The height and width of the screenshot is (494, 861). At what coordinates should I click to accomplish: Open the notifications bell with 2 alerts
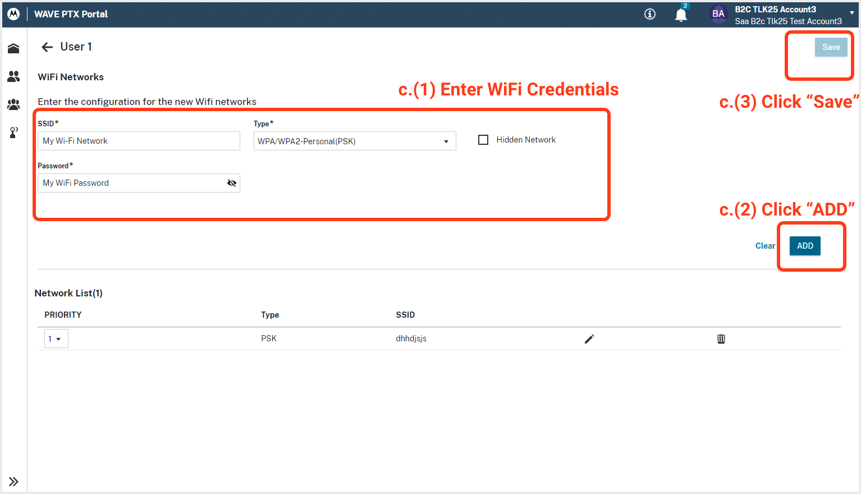681,14
